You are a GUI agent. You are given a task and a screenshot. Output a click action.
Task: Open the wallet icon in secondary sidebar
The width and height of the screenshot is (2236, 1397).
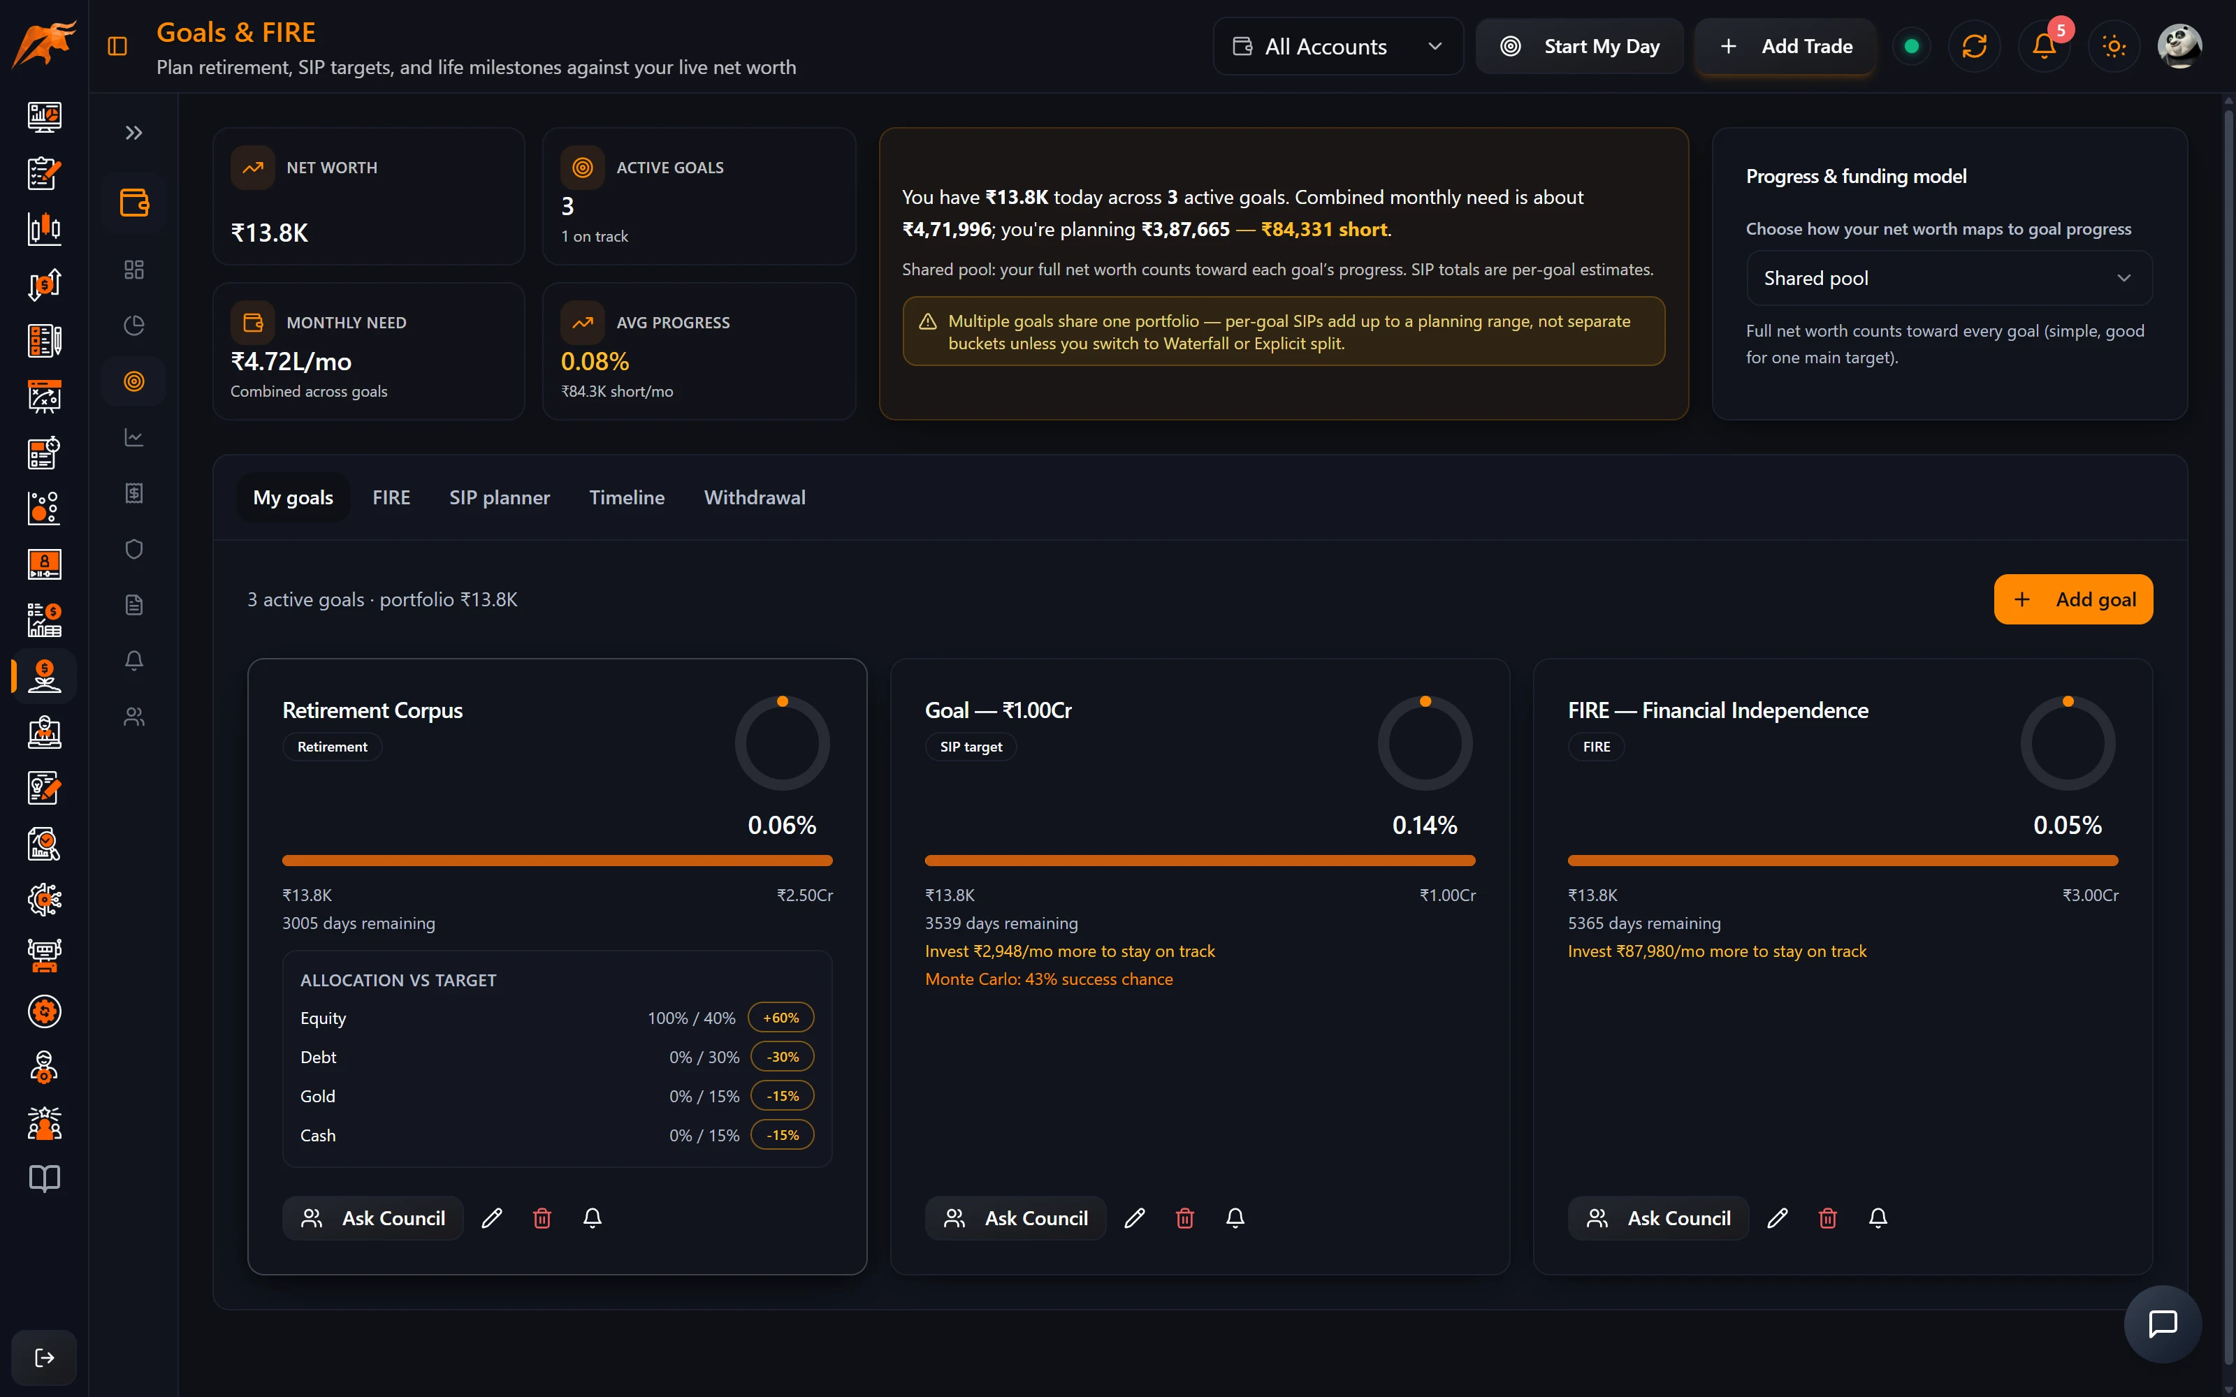[134, 203]
